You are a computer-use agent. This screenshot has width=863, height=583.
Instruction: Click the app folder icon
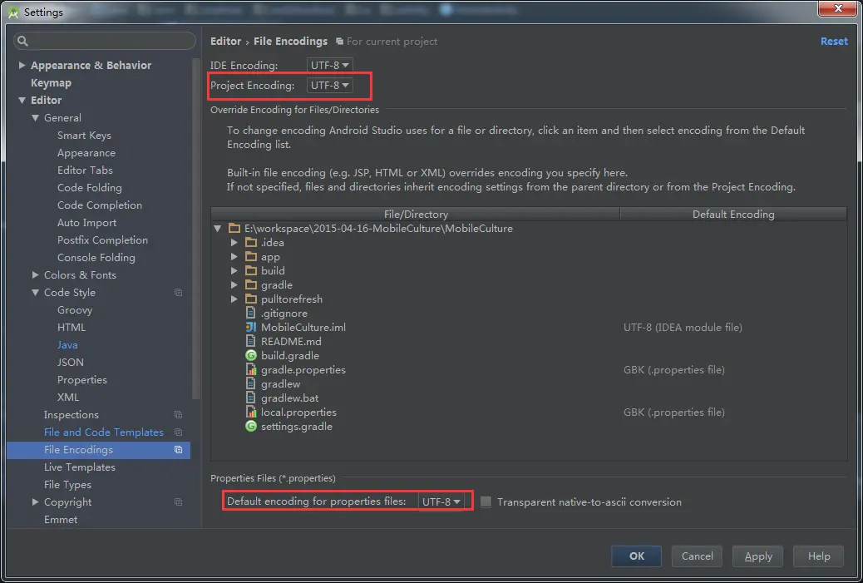tap(251, 256)
